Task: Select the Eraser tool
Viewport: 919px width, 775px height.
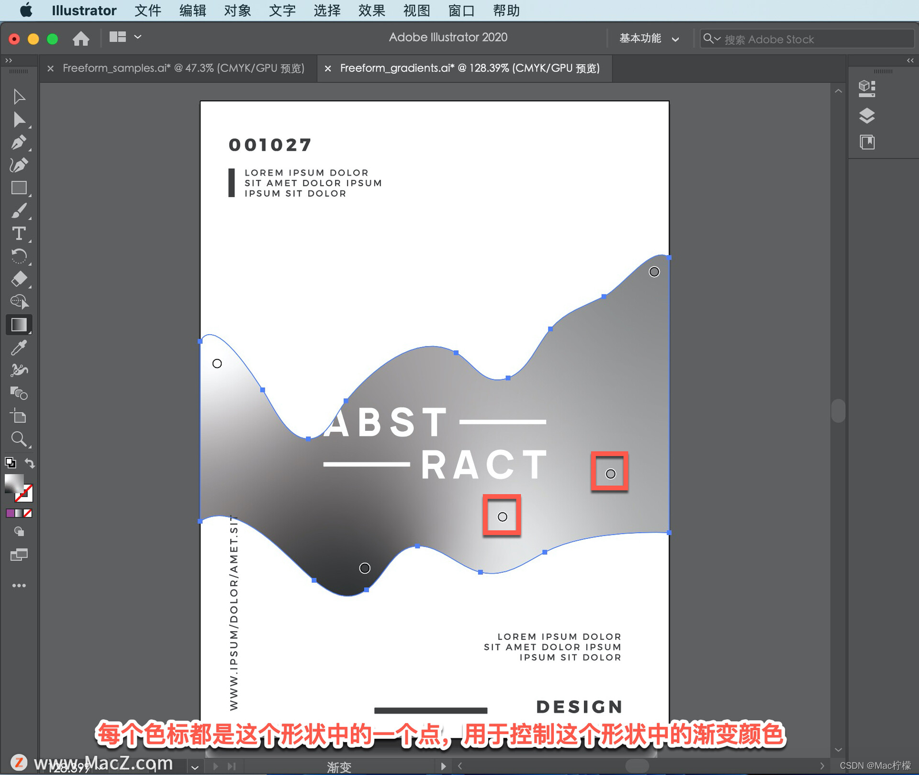Action: pyautogui.click(x=19, y=279)
